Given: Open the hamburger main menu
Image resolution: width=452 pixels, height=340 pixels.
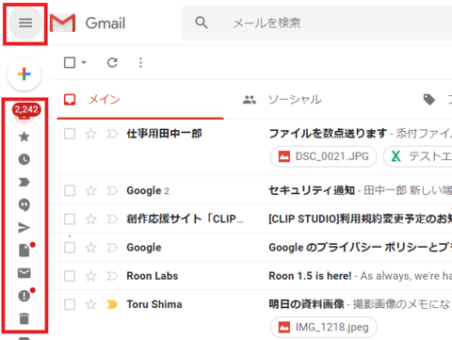Looking at the screenshot, I should pos(25,23).
